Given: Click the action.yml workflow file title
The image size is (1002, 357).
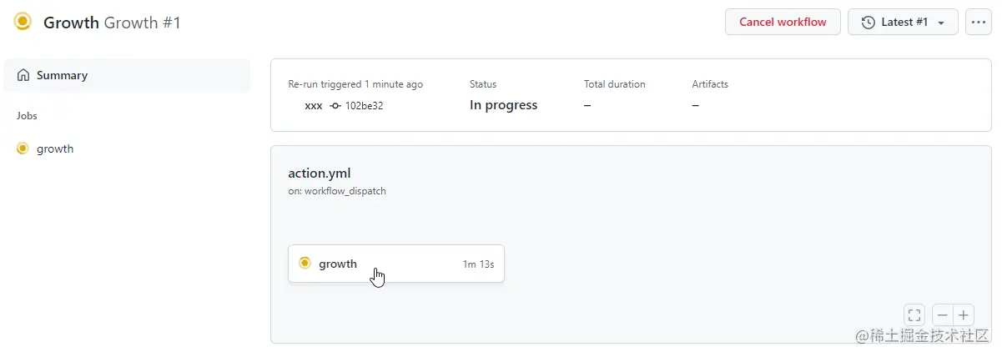Looking at the screenshot, I should pos(320,173).
